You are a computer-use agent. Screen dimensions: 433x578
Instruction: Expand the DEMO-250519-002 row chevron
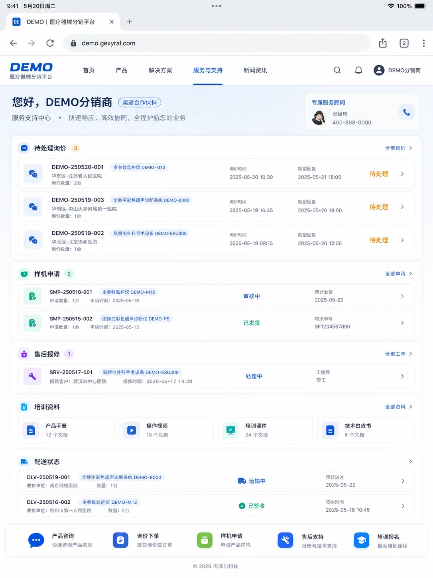pos(402,240)
